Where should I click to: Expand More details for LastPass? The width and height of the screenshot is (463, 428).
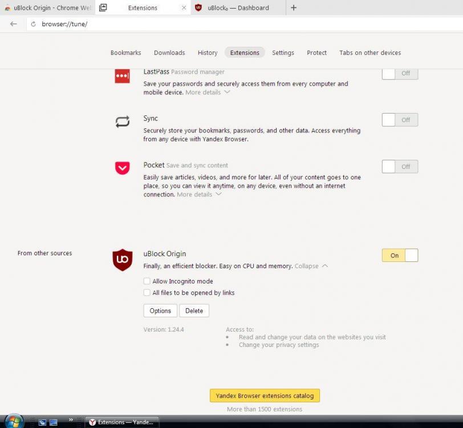coord(208,92)
